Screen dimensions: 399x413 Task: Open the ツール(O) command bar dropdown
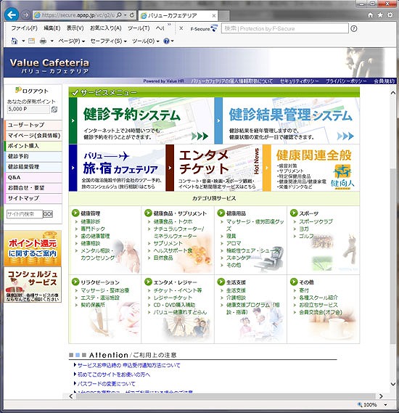click(x=146, y=41)
